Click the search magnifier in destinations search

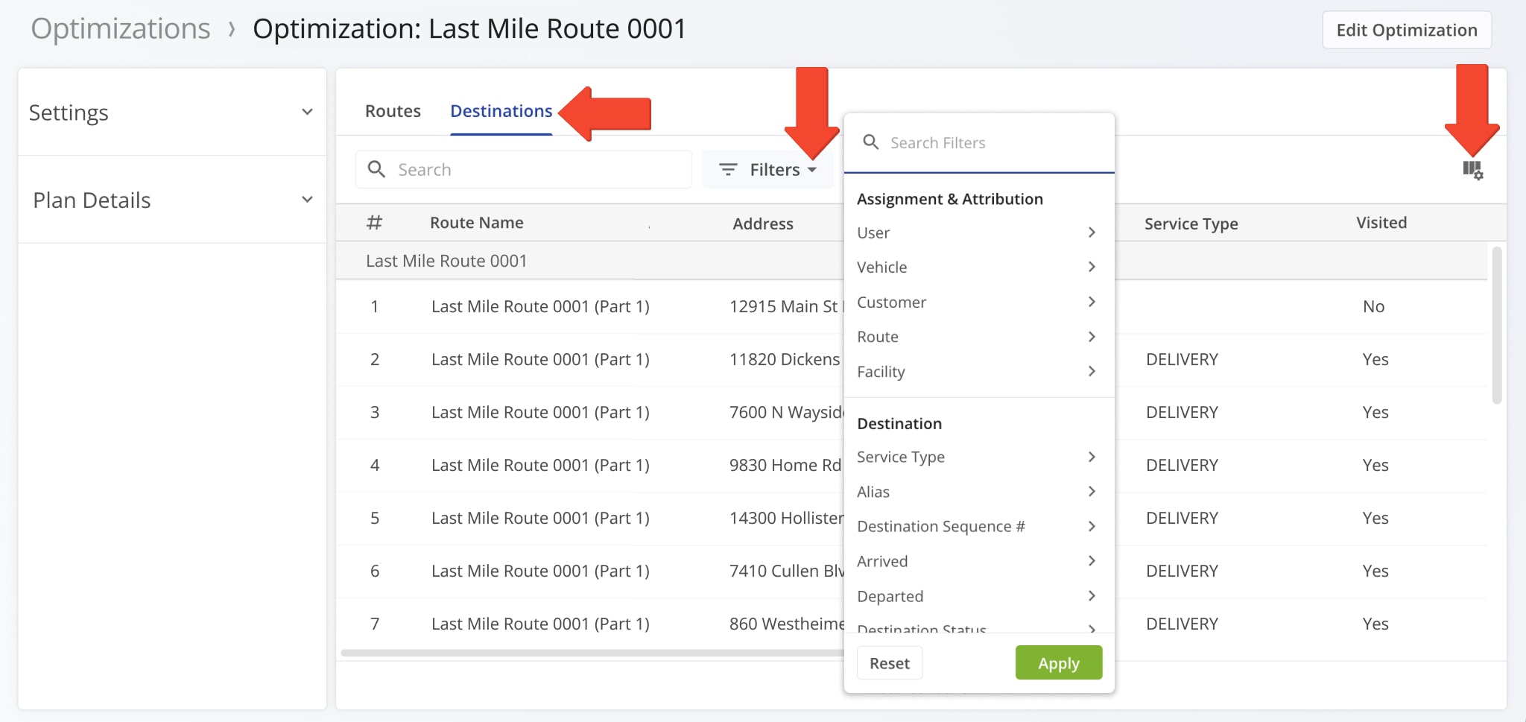377,169
